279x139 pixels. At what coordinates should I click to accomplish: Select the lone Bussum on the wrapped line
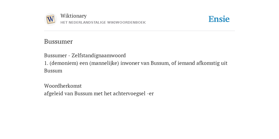pos(53,71)
